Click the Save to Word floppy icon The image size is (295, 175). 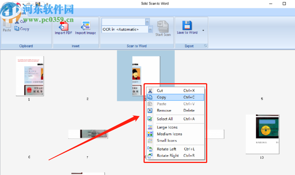187,25
